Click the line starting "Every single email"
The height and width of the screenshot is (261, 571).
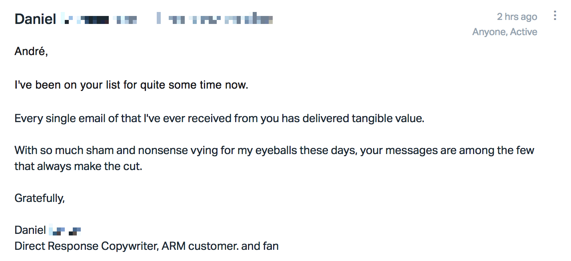[x=219, y=119]
